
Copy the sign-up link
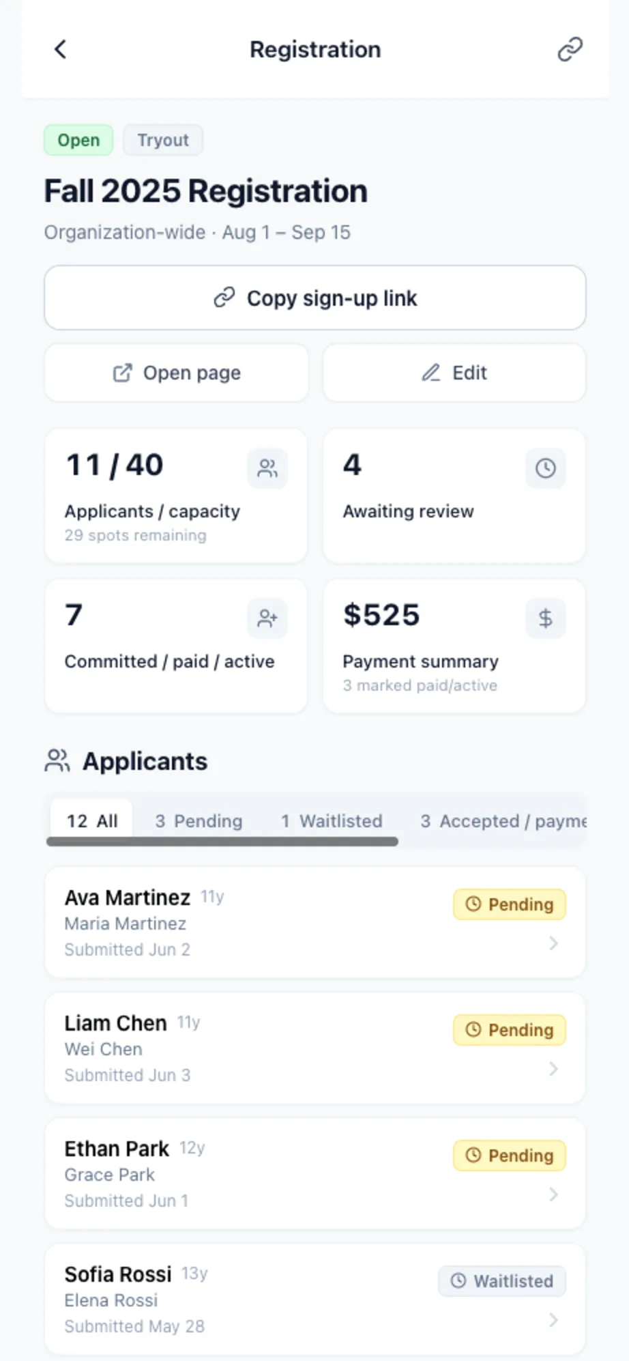point(315,298)
